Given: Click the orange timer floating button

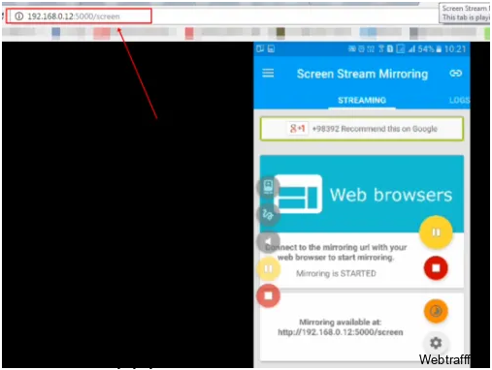Looking at the screenshot, I should click(436, 311).
